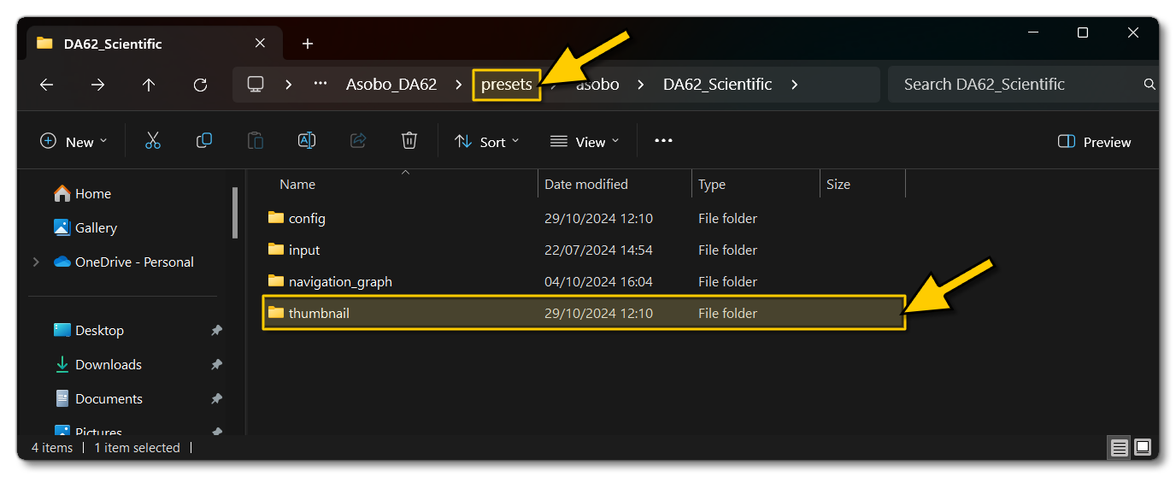The height and width of the screenshot is (477, 1176).
Task: Expand the OneDrive - Personal node
Action: pos(36,262)
